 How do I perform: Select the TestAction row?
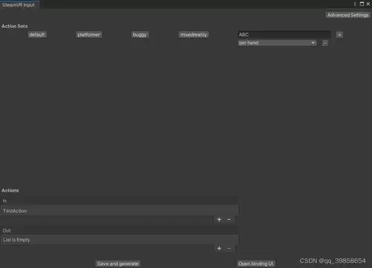(x=120, y=211)
